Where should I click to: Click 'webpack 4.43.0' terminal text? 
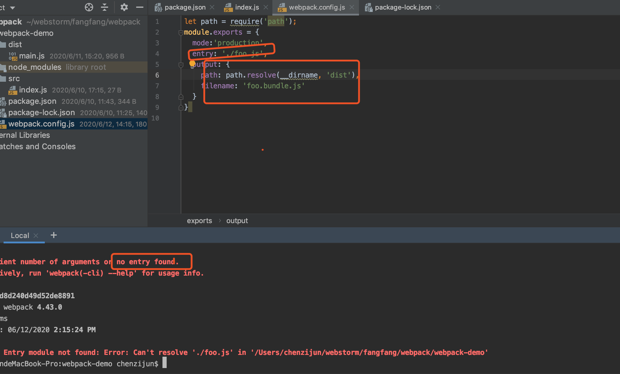pyautogui.click(x=33, y=307)
